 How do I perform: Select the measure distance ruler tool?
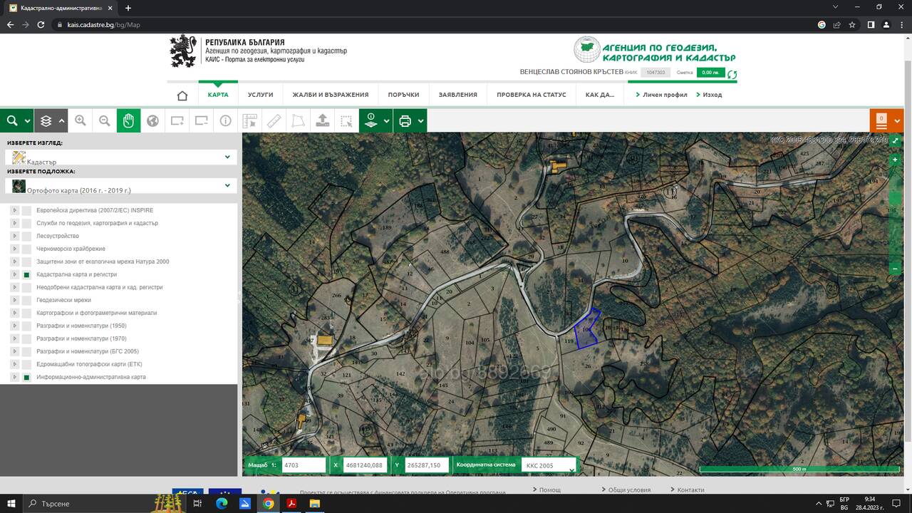(x=274, y=121)
